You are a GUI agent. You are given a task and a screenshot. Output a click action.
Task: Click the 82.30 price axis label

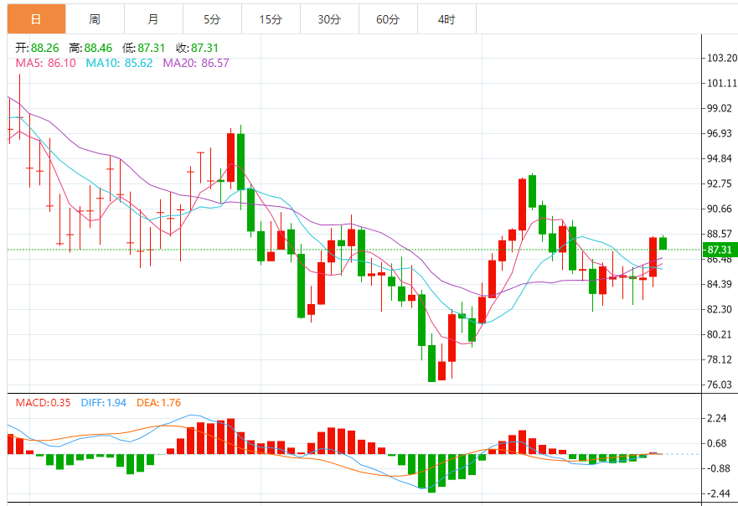click(x=720, y=309)
